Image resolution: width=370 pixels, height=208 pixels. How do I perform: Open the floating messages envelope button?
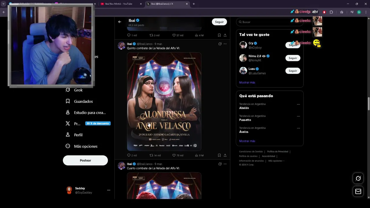358,191
